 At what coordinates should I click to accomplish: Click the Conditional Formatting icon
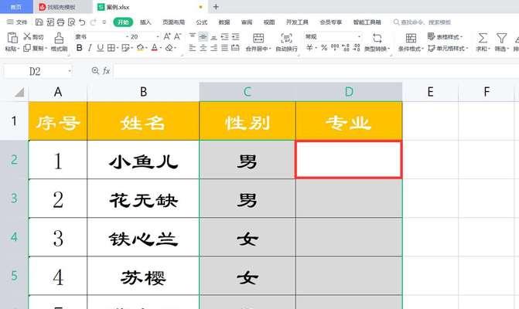click(411, 38)
